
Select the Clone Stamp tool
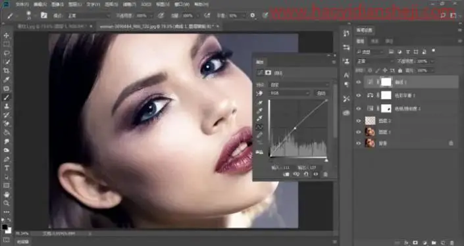pyautogui.click(x=6, y=106)
